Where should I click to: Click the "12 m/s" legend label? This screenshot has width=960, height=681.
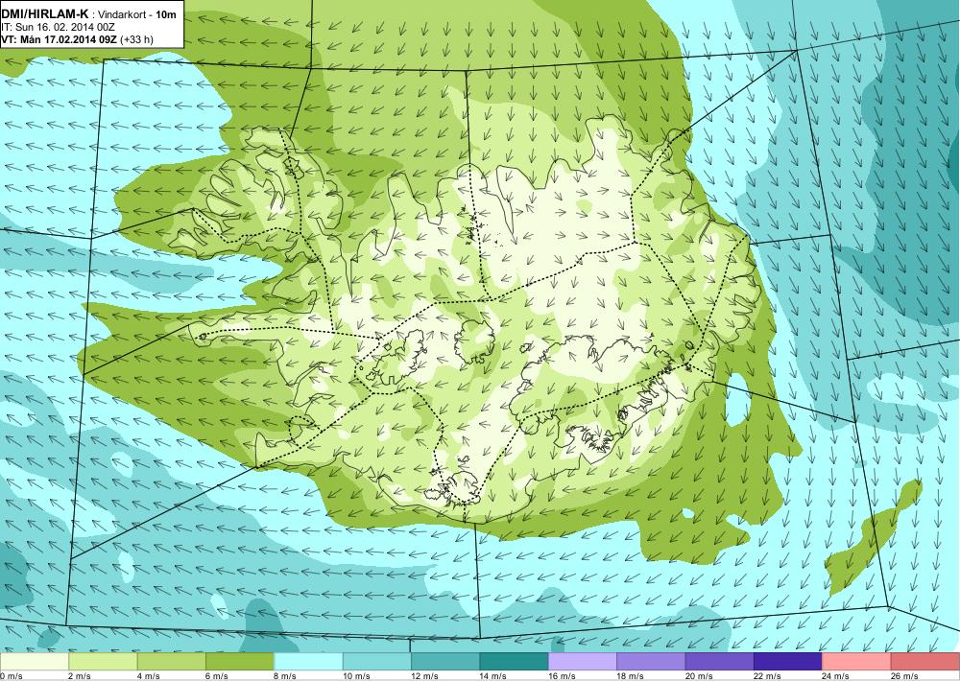pyautogui.click(x=425, y=676)
